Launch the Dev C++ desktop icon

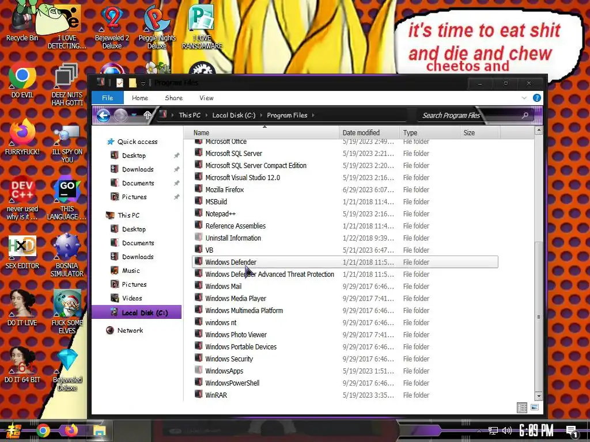[22, 197]
